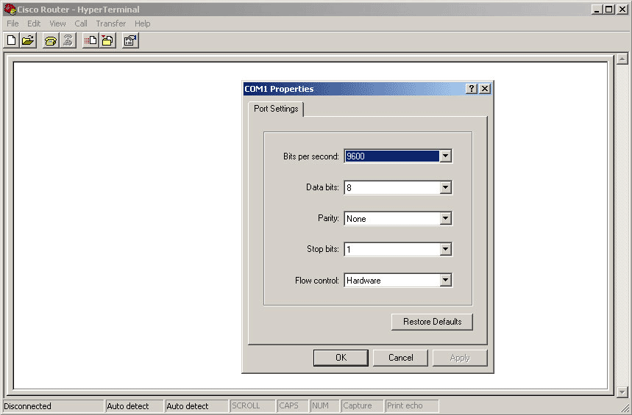Screen dimensions: 632x415
Task: Confirm settings with the OK button
Action: click(x=341, y=358)
